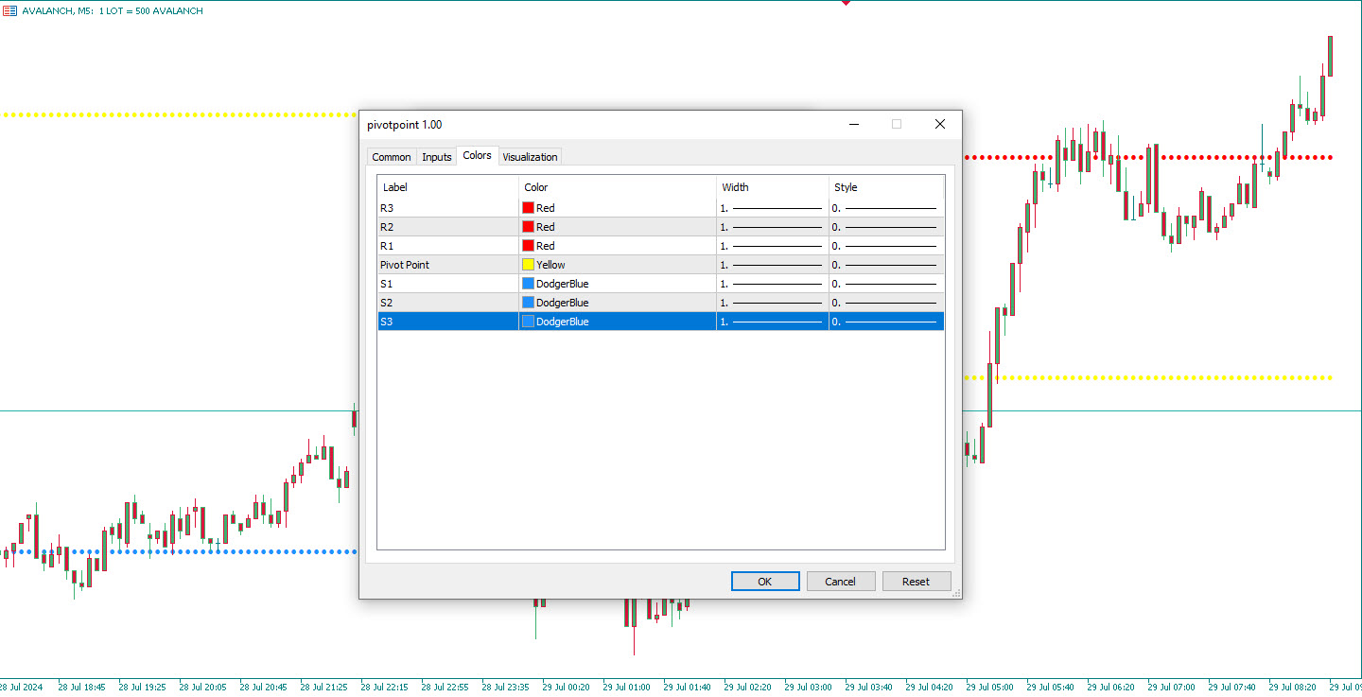Select the highlighted S3 label row

(447, 322)
